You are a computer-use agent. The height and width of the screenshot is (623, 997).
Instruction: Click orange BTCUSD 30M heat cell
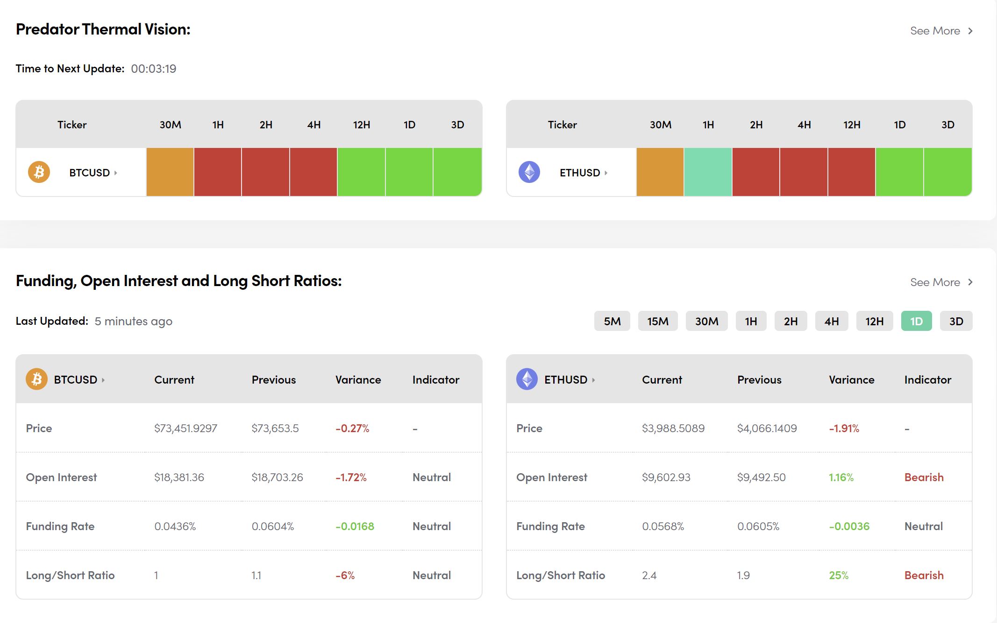pyautogui.click(x=170, y=172)
